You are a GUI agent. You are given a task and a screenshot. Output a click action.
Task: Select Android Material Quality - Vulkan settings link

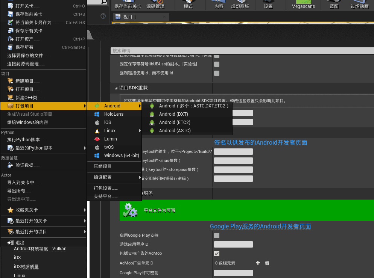[40, 249]
